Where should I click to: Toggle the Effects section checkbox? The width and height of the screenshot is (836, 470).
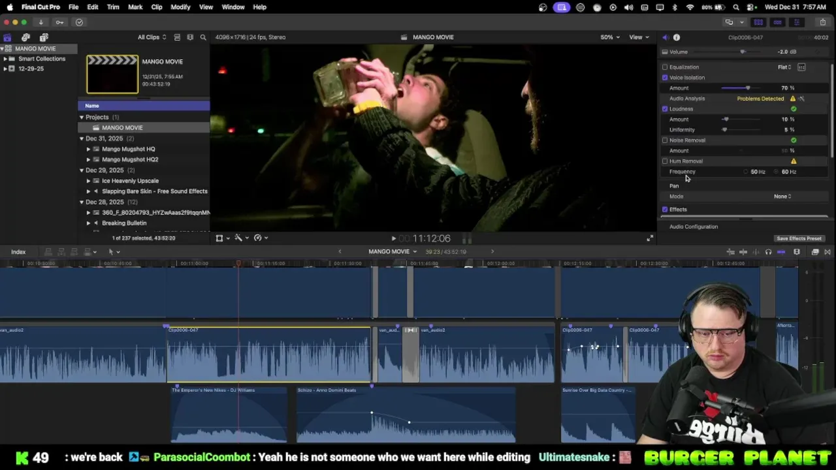coord(665,210)
